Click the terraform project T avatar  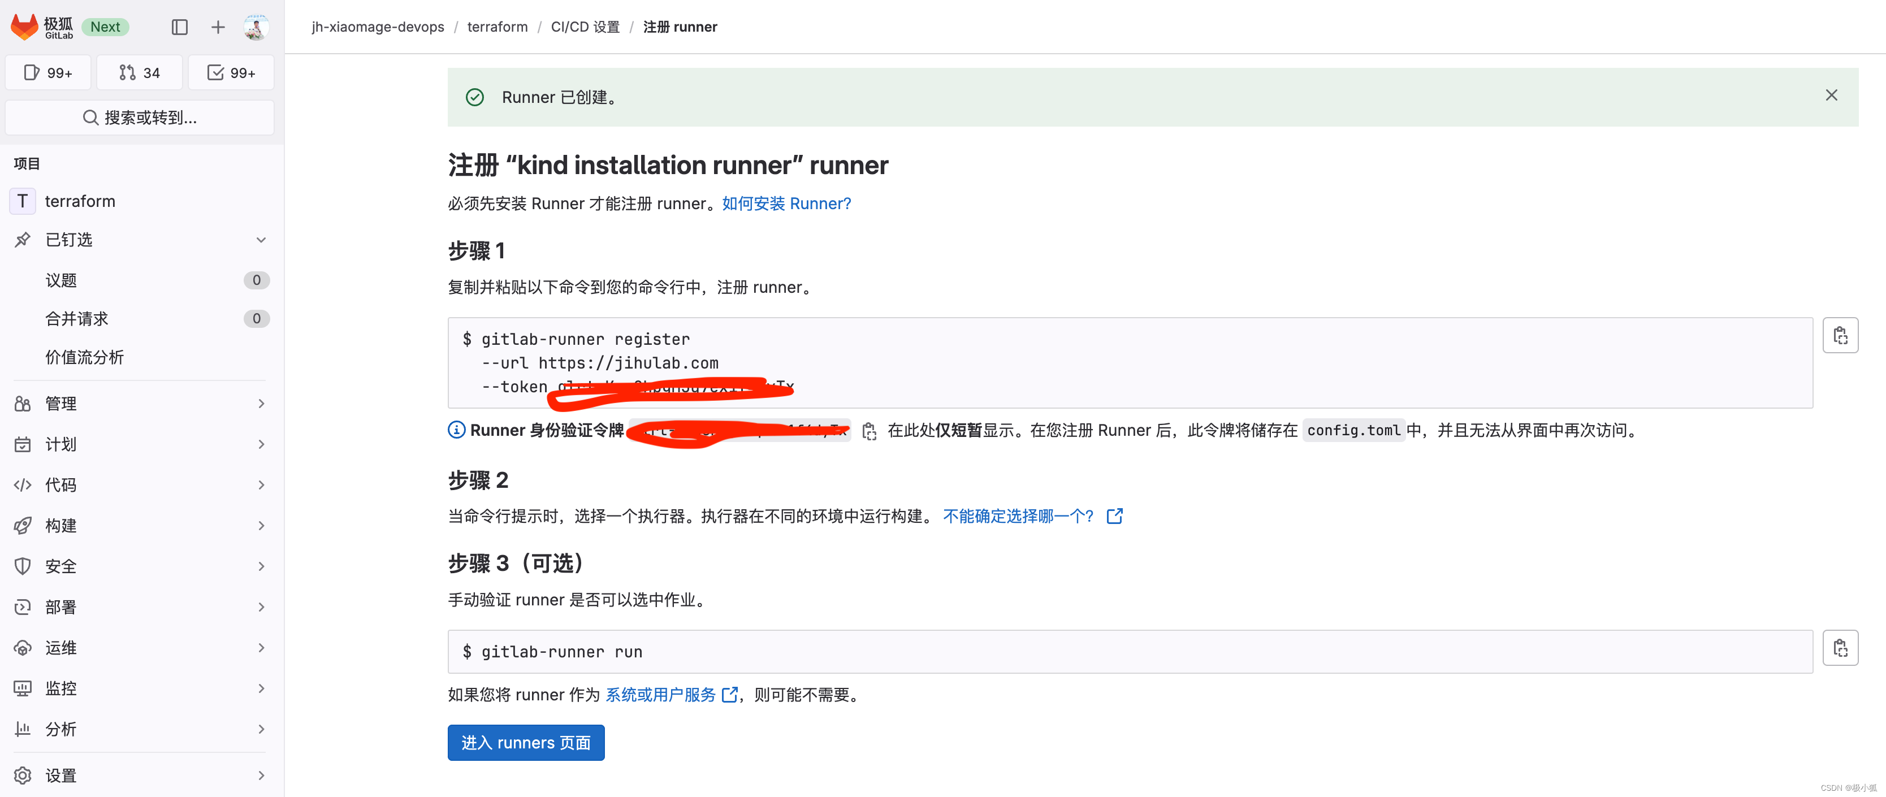tap(23, 201)
